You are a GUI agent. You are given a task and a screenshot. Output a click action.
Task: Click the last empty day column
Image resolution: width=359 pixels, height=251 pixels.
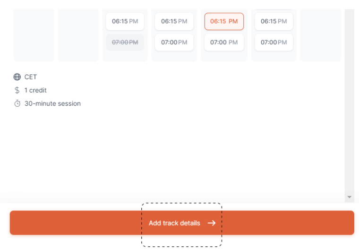[321, 35]
